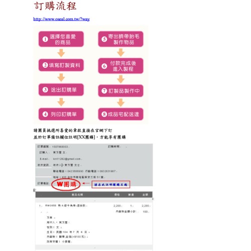Click the orange arrow below step 2
The width and height of the screenshot is (251, 251).
pos(61,77)
